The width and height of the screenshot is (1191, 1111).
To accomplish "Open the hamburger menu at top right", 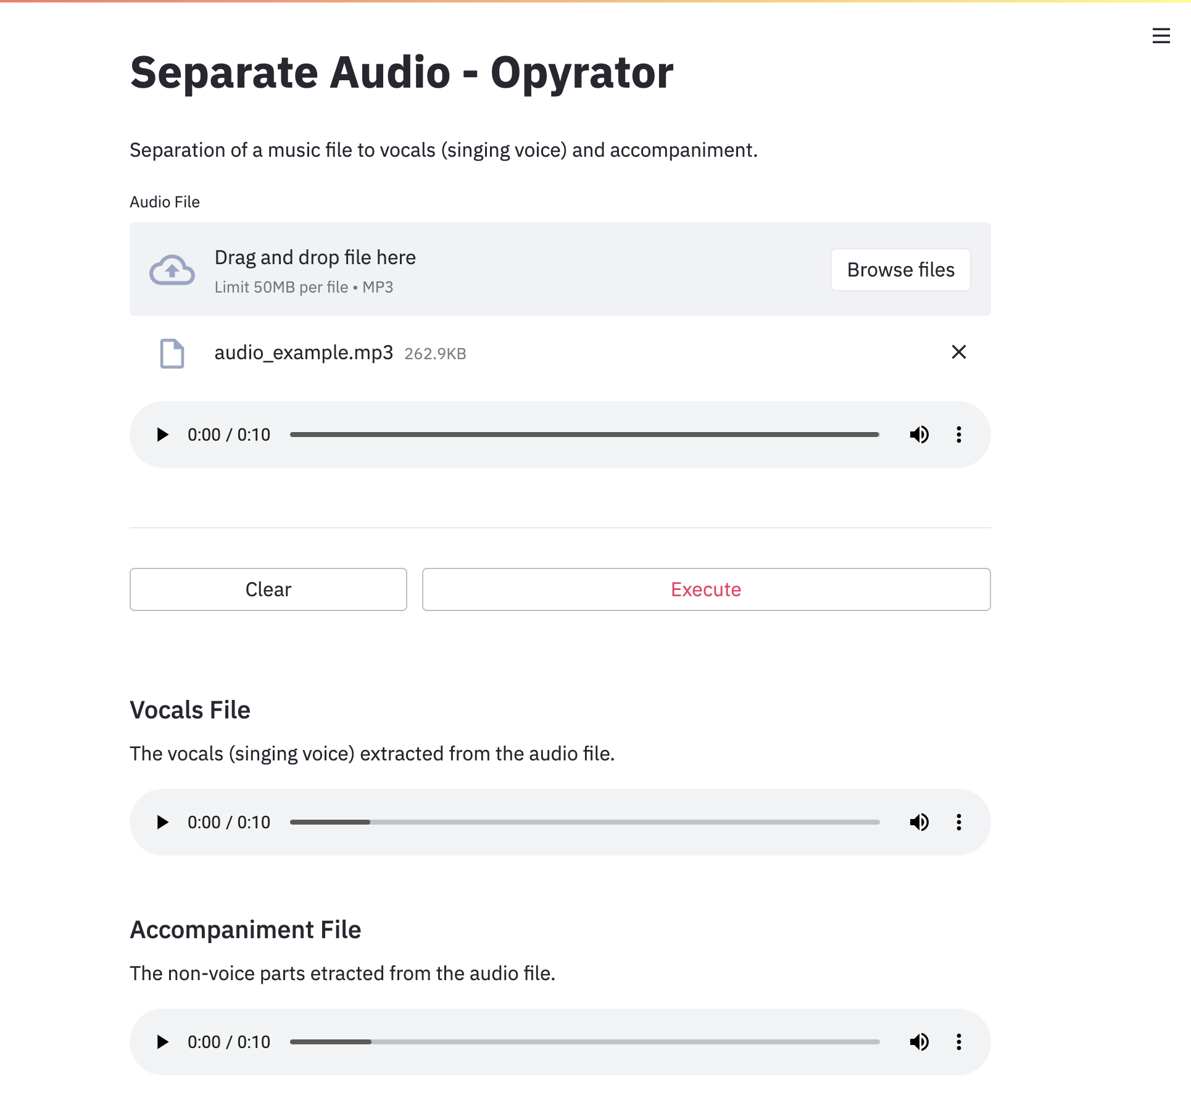I will click(x=1161, y=36).
